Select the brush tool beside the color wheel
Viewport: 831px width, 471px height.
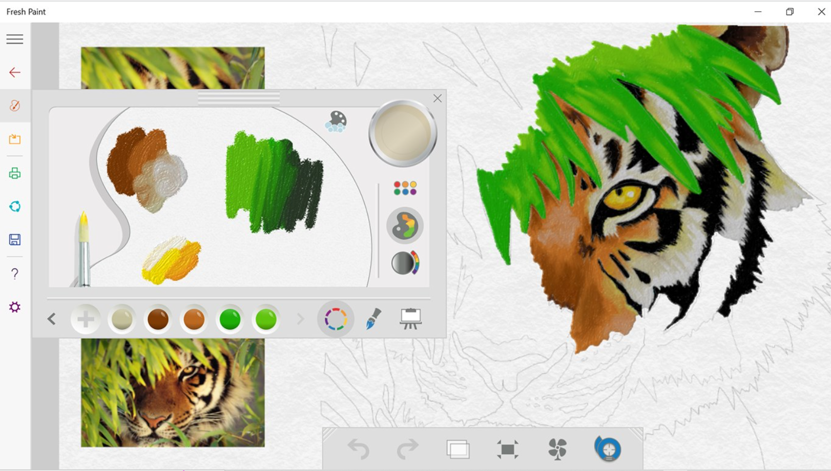point(373,318)
